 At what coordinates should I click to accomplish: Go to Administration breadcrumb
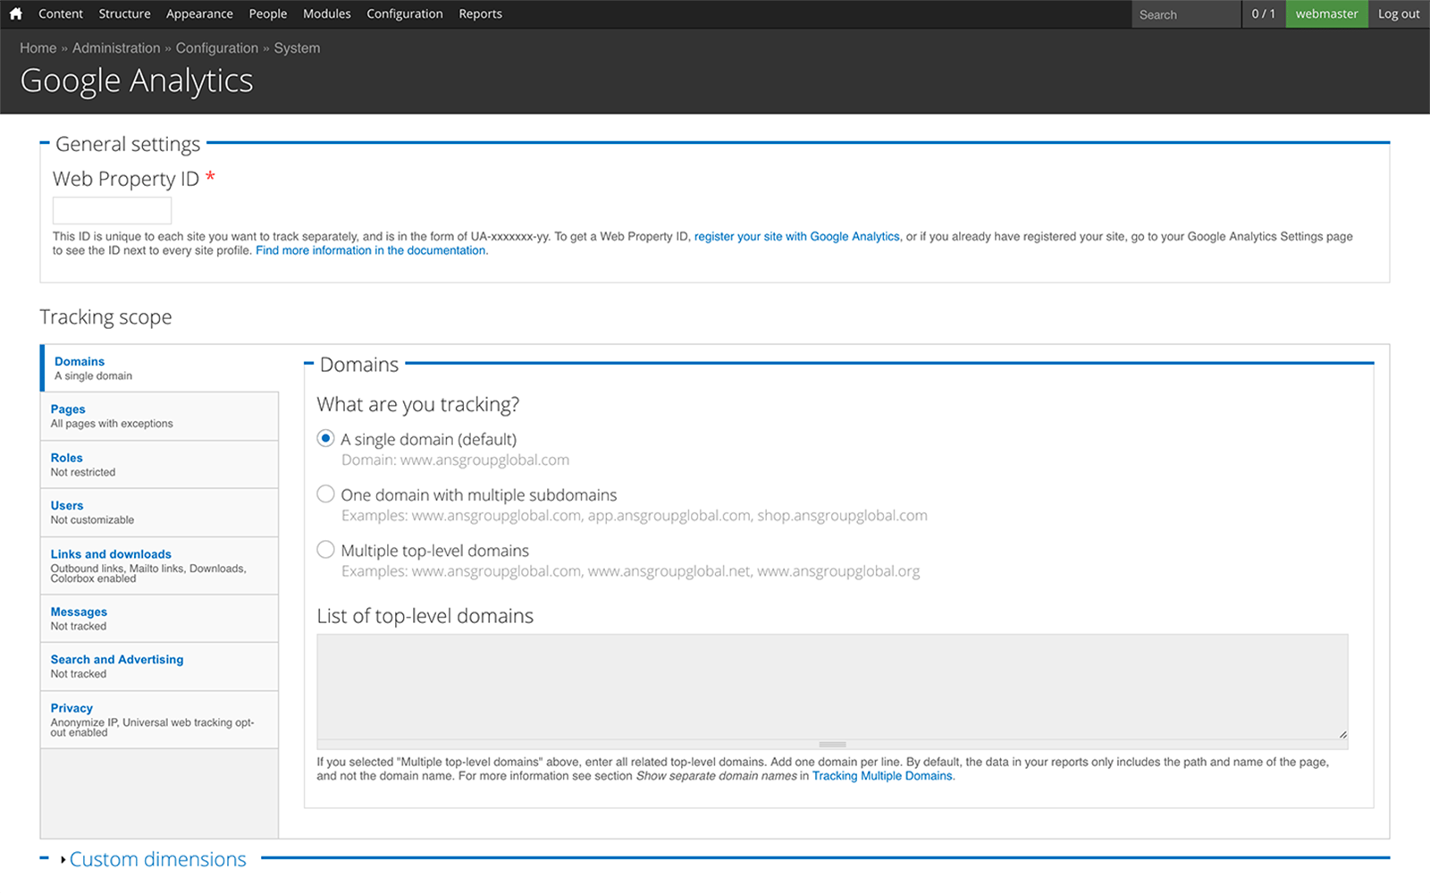(x=116, y=48)
